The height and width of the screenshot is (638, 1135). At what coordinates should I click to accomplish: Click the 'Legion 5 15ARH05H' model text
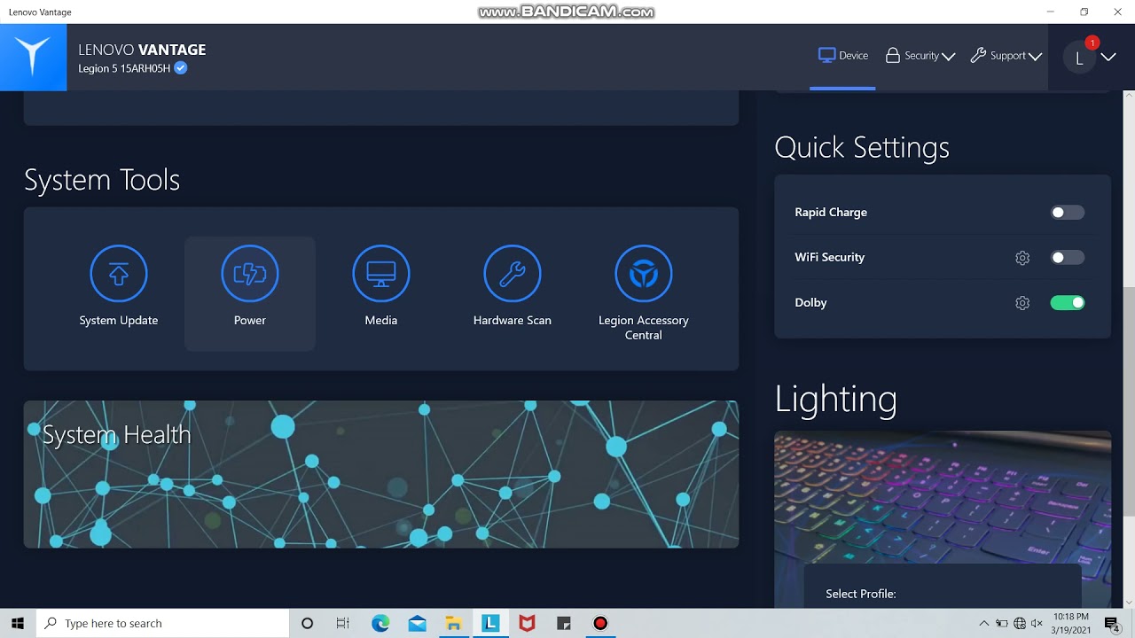[x=124, y=69]
